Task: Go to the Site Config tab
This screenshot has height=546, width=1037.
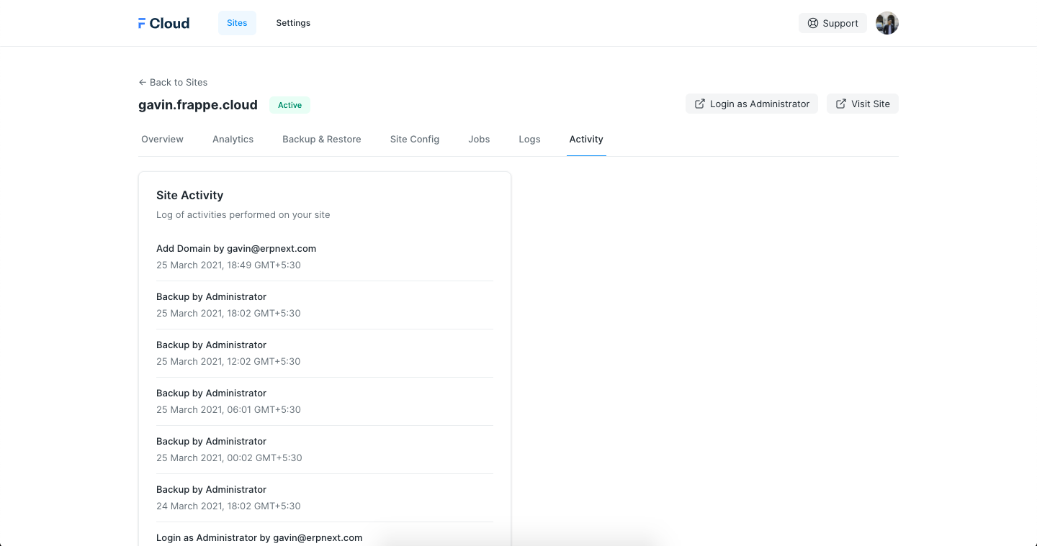Action: pyautogui.click(x=414, y=139)
